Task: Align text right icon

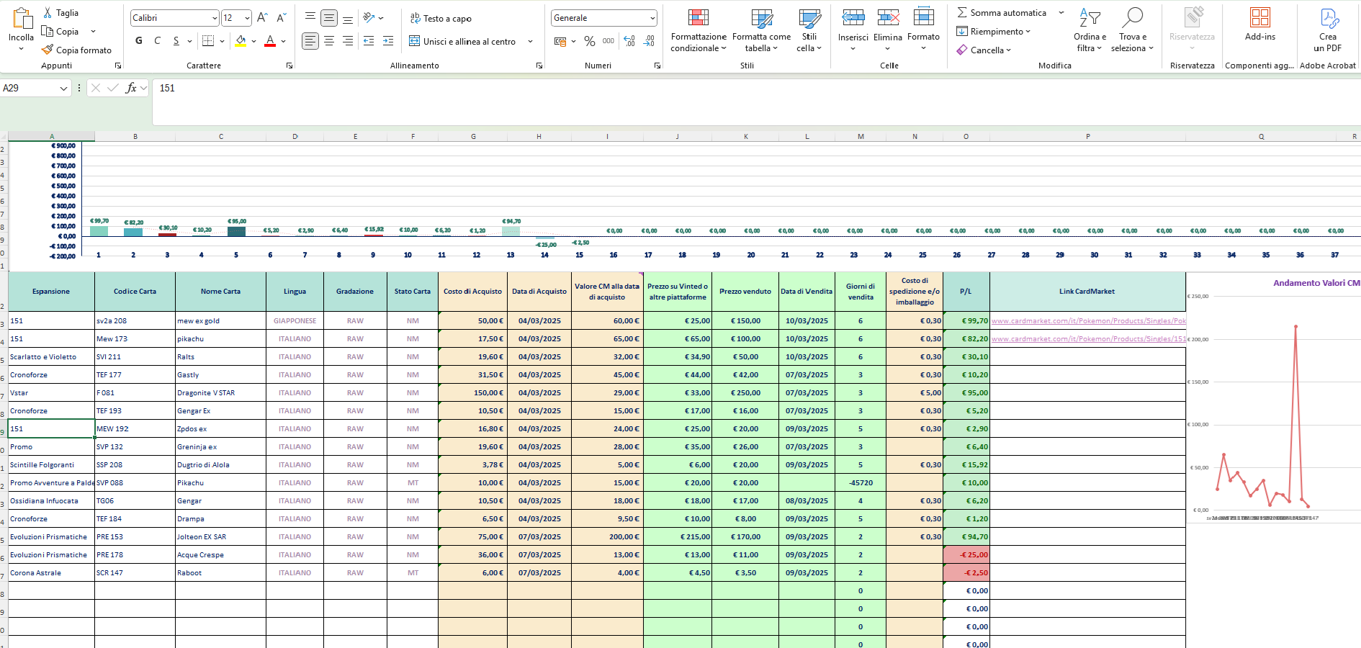Action: (x=348, y=41)
